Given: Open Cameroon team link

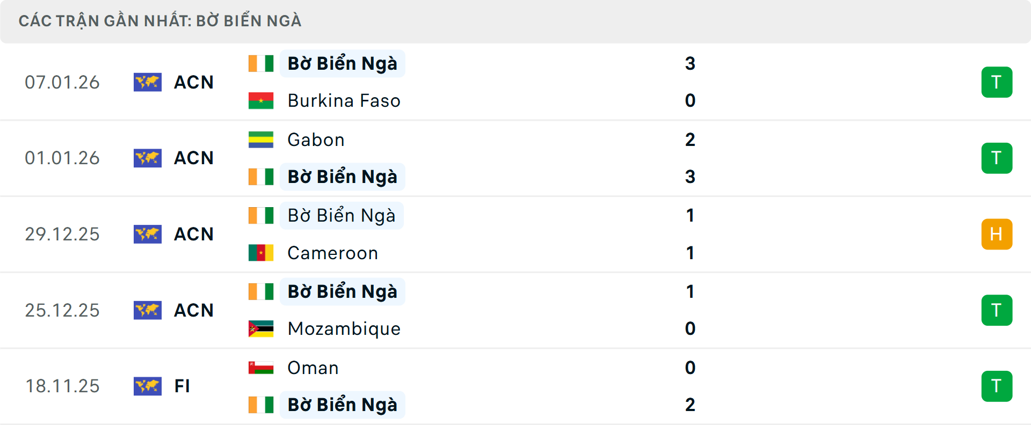Looking at the screenshot, I should tap(332, 253).
